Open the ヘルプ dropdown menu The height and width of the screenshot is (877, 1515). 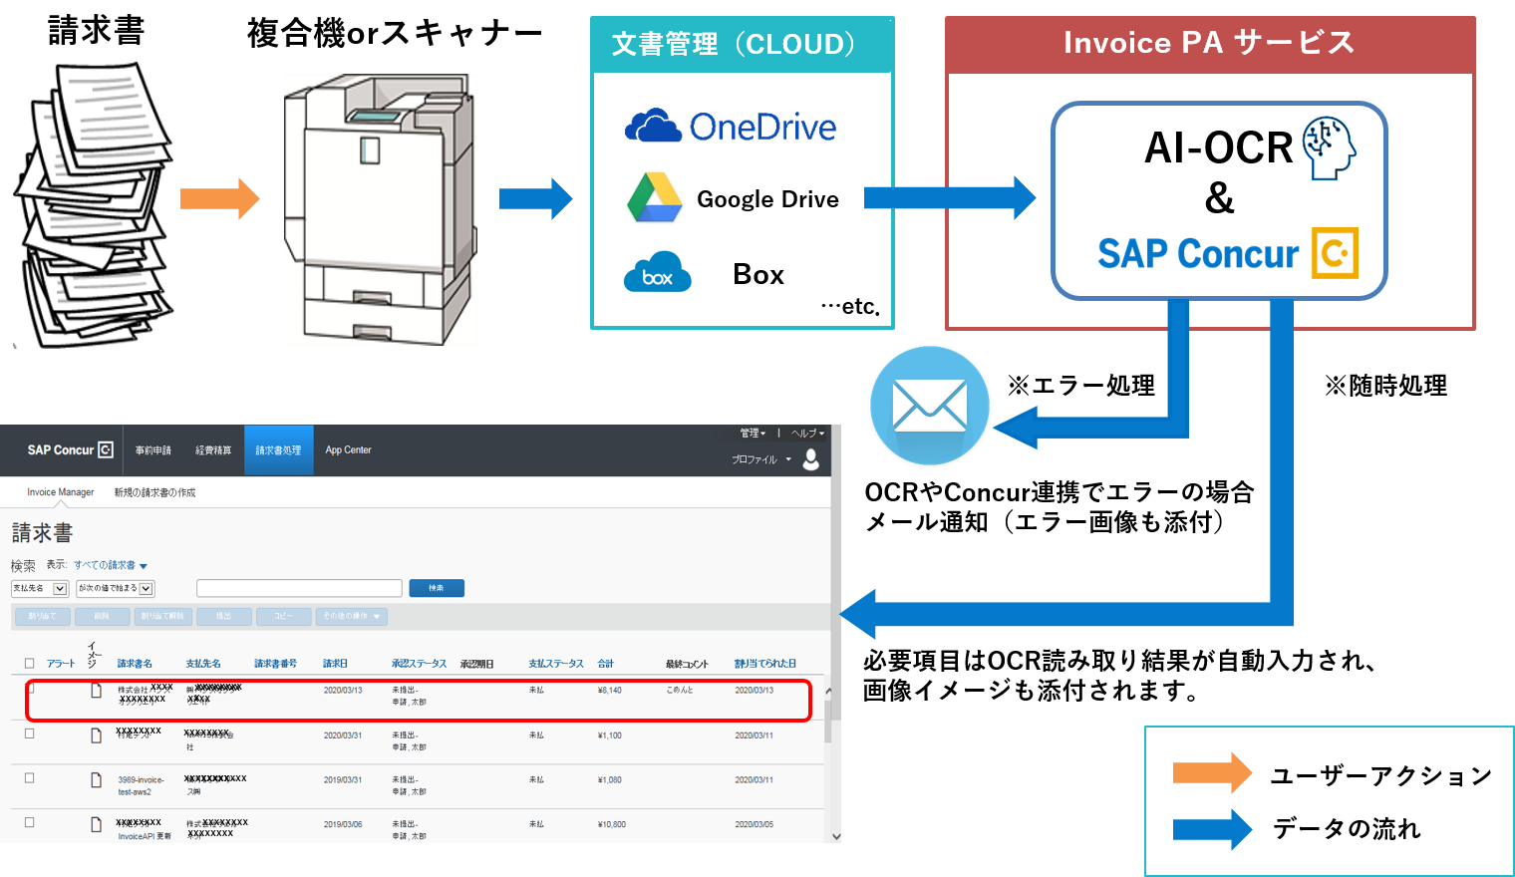click(807, 434)
